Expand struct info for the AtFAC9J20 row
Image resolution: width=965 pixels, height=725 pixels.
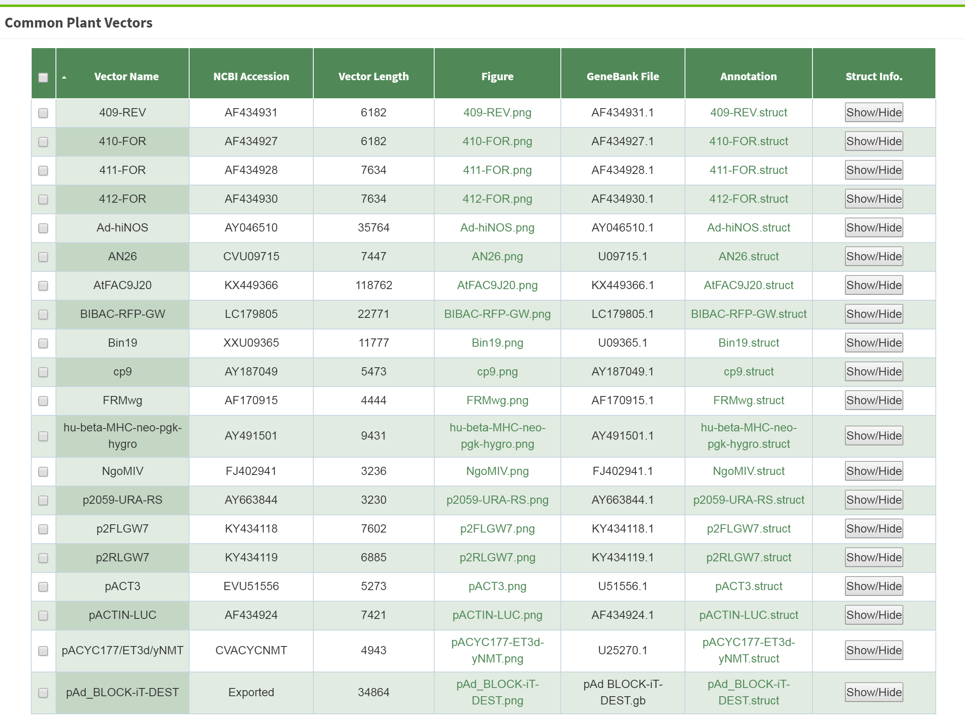coord(873,285)
